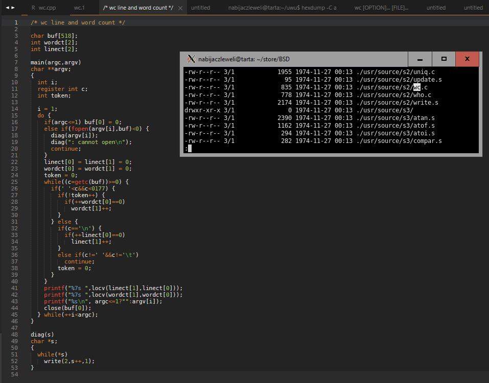Maximize the terminal window
Viewport: 489px width, 383px height.
pos(444,59)
